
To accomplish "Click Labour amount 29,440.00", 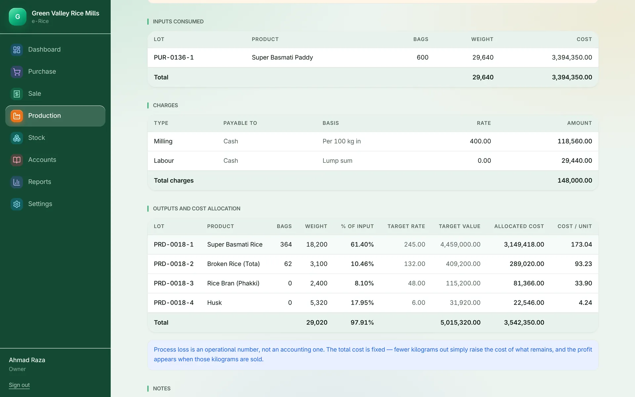I will pyautogui.click(x=577, y=161).
